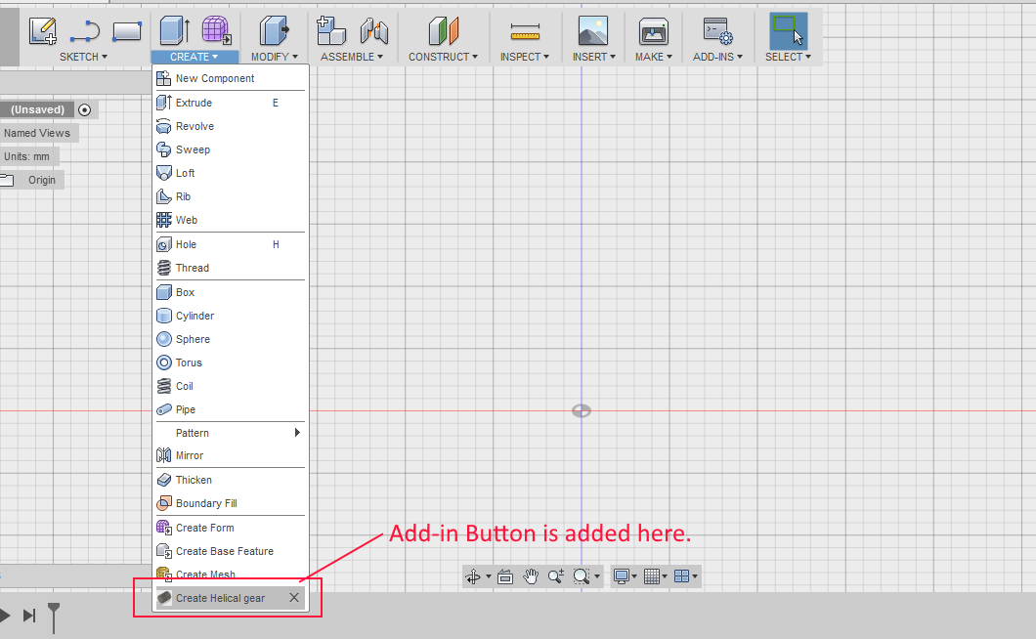
Task: Choose Torus from Create menu
Action: [x=231, y=362]
